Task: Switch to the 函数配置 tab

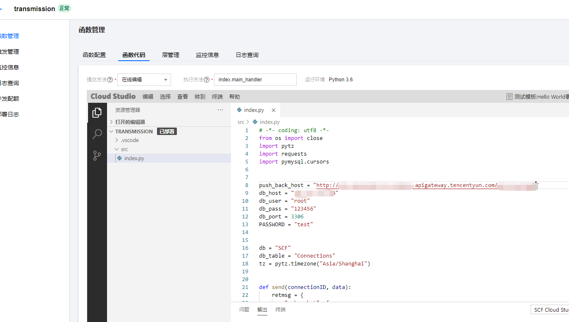Action: (x=94, y=55)
